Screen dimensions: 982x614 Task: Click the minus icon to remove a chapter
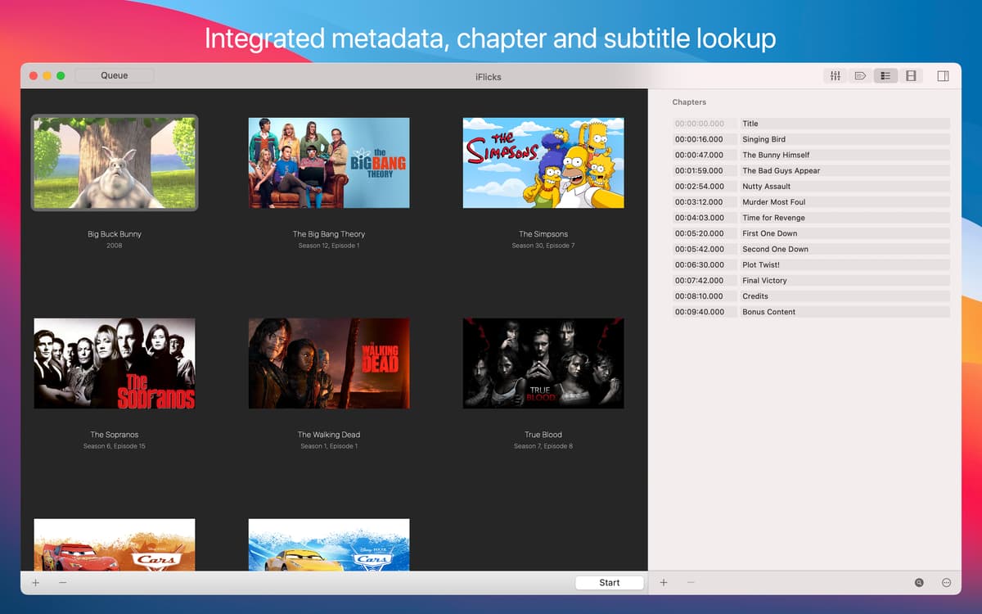[690, 582]
